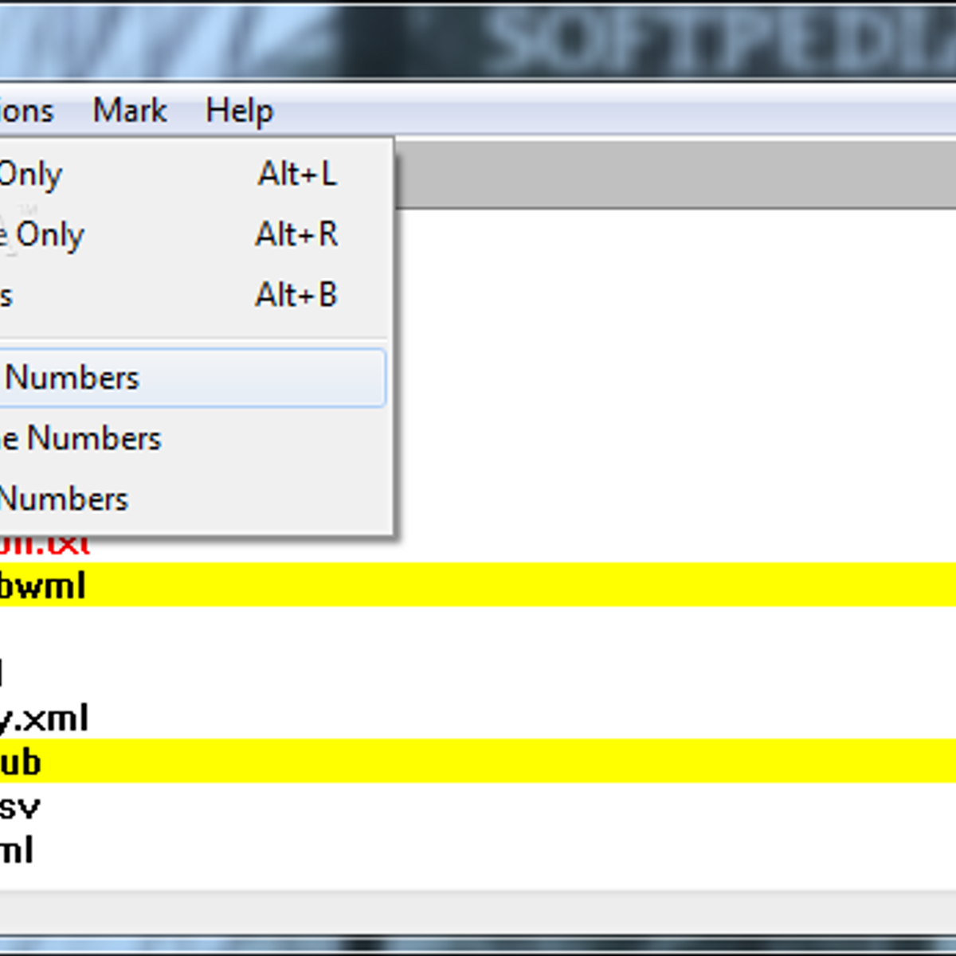
Task: Open the Mark menu
Action: (130, 110)
